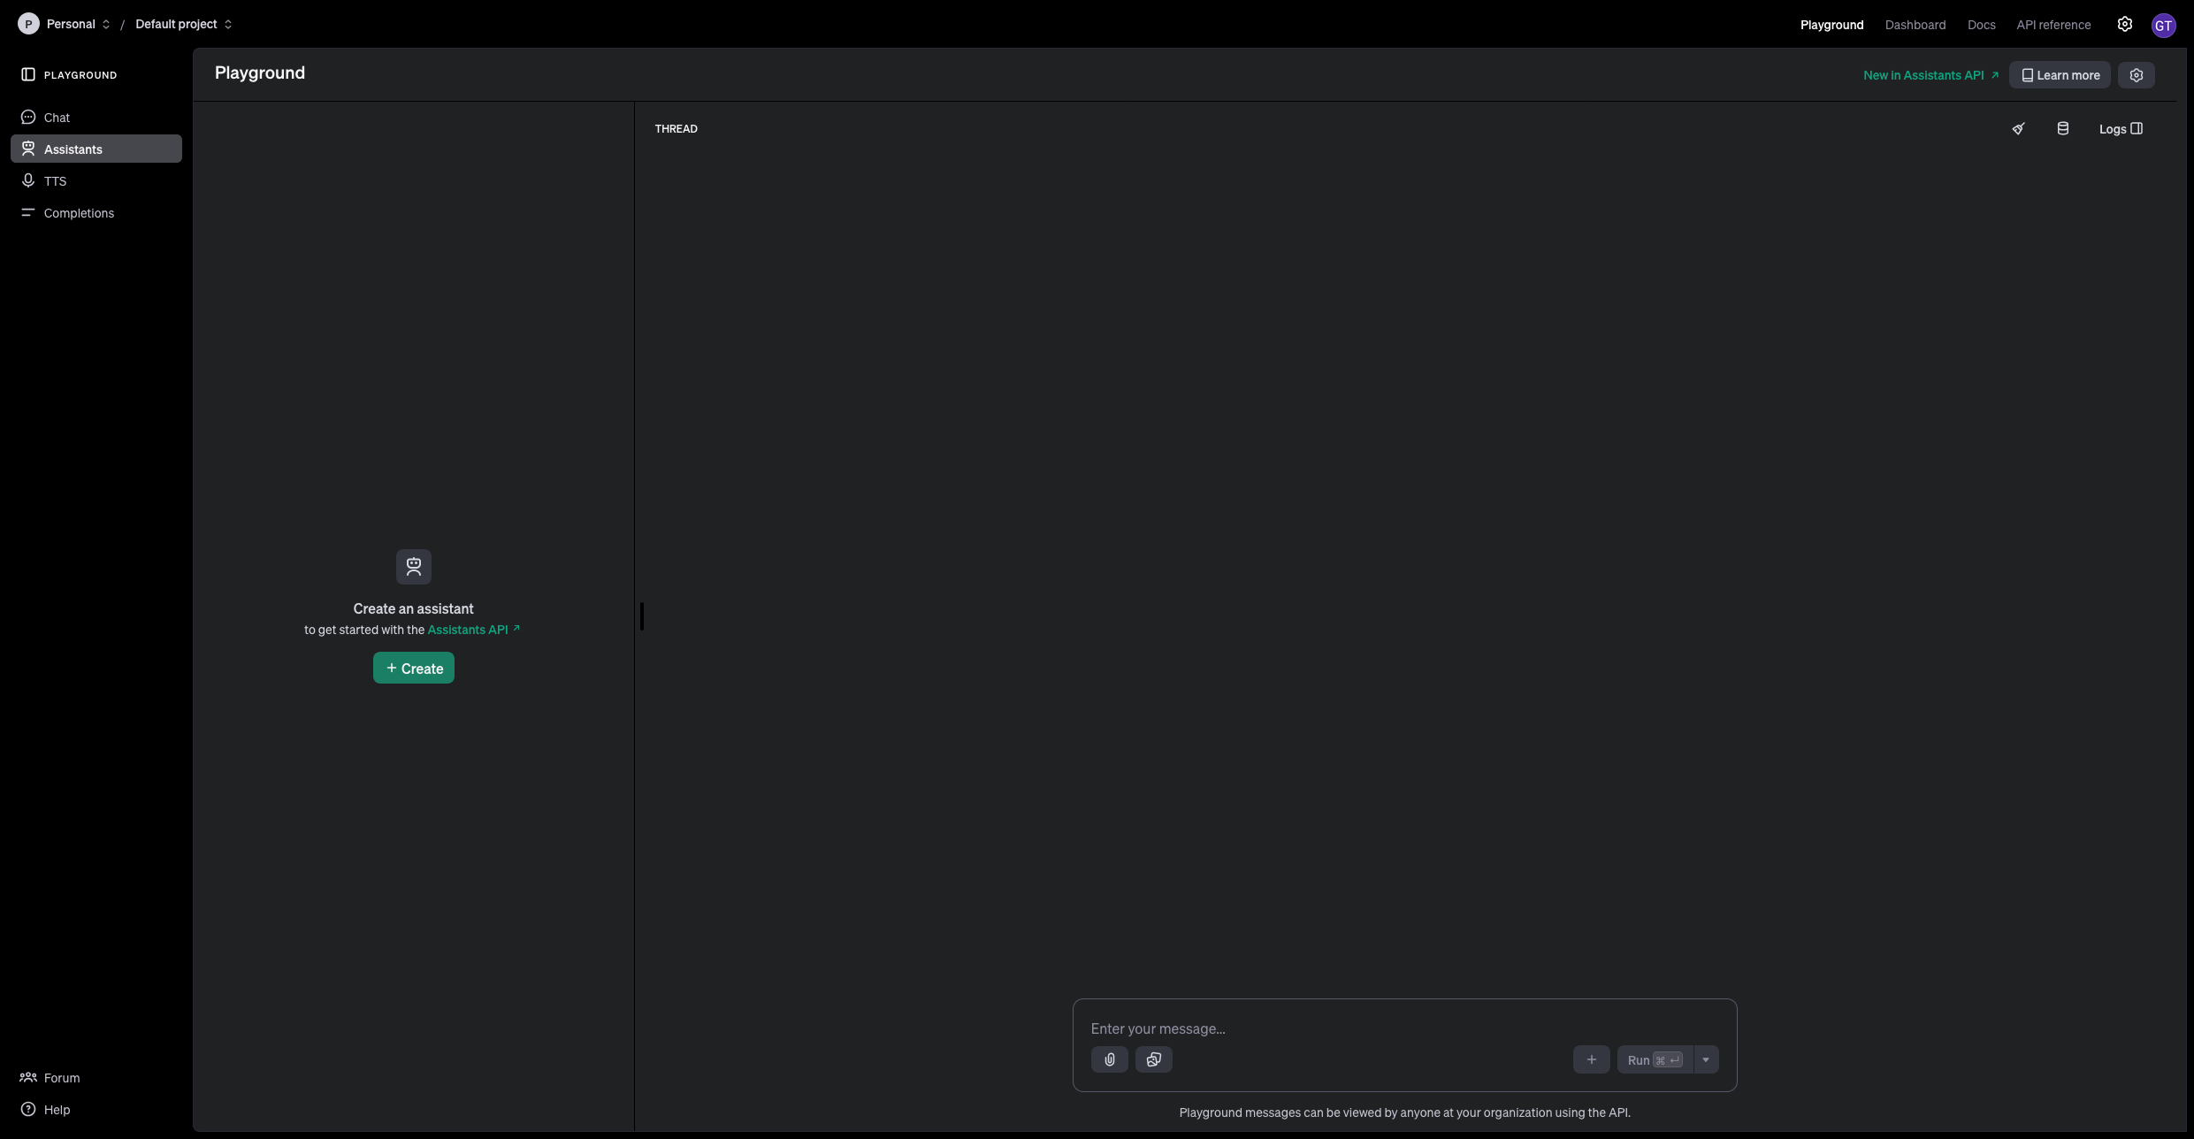Expand the Run options dropdown arrow
The image size is (2194, 1139).
tap(1706, 1059)
